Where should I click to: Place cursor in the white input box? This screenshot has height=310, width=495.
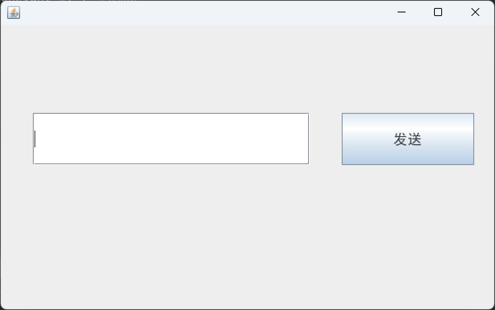click(x=171, y=139)
